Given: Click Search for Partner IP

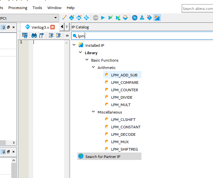Looking at the screenshot, I should 102,156.
